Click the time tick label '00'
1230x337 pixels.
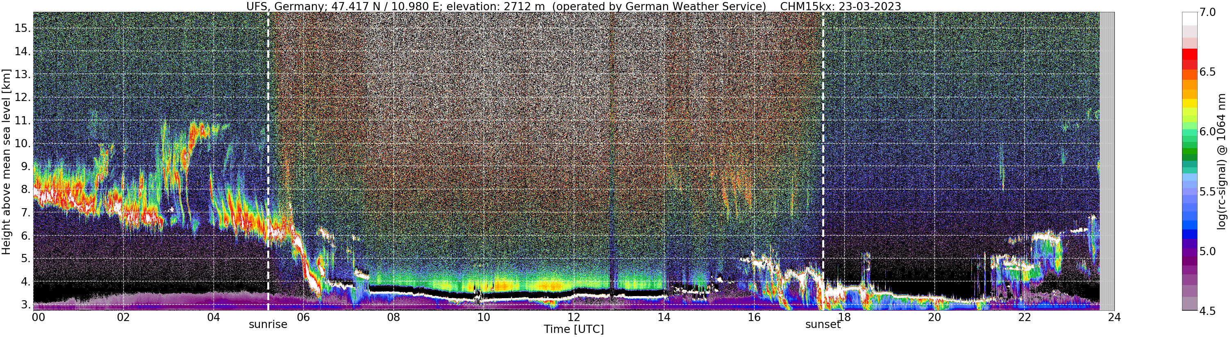coord(38,317)
